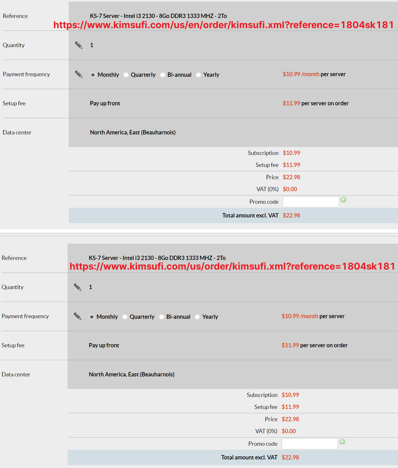Screen dimensions: 398x468
Task: Pick Yearly payment in the bottom form
Action: pos(197,317)
